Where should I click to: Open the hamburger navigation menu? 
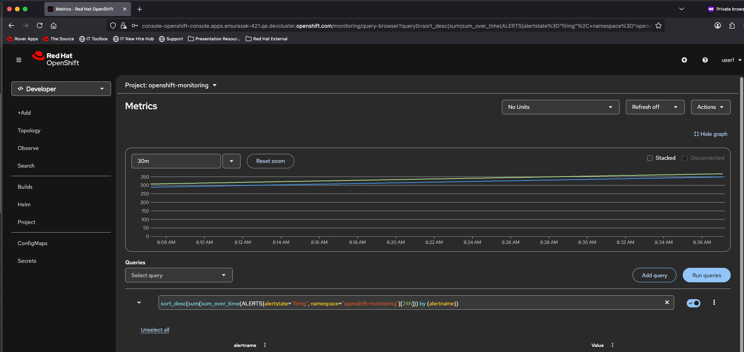point(19,60)
